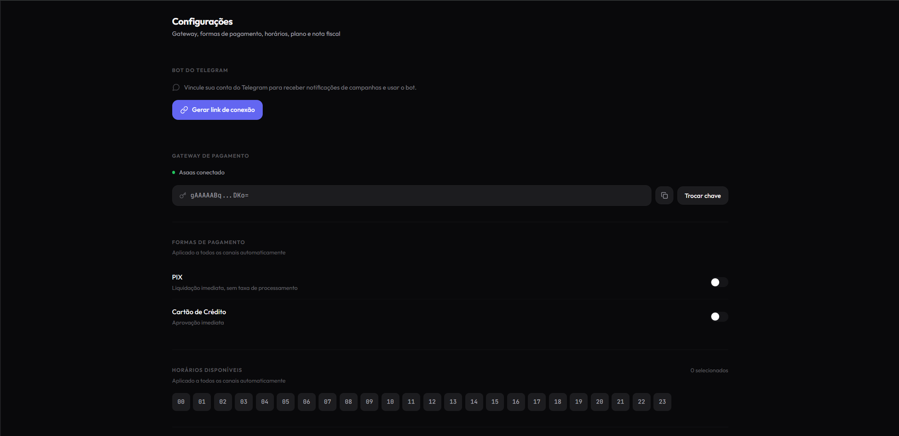
Task: Click the GATEWAY DE PAGAMENTO section header
Action: click(210, 156)
